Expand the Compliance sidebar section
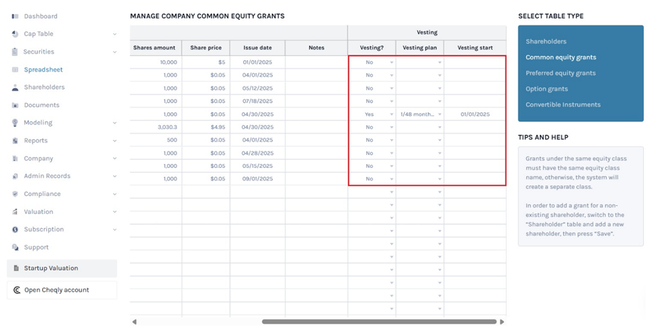Image resolution: width=648 pixels, height=327 pixels. tap(114, 194)
